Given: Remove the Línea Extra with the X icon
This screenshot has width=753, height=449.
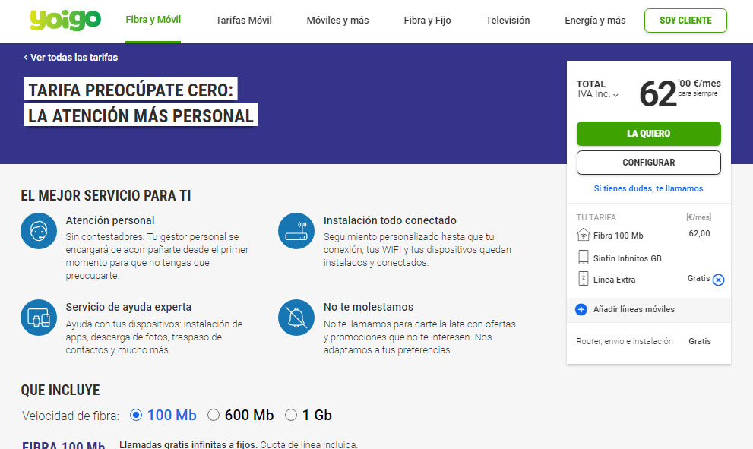Looking at the screenshot, I should point(718,280).
